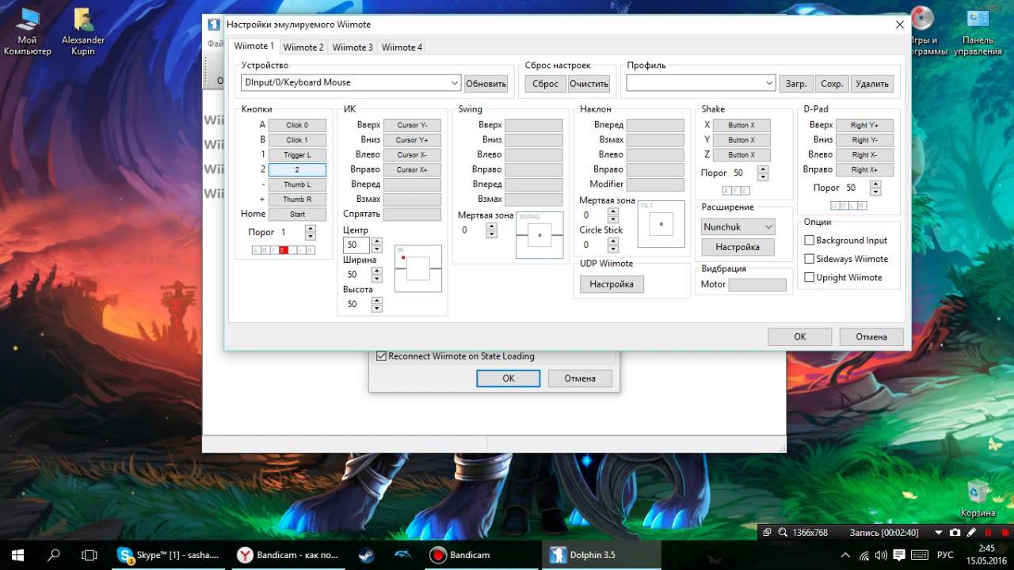
Task: Open the Корзина recycle bin icon
Action: click(978, 498)
